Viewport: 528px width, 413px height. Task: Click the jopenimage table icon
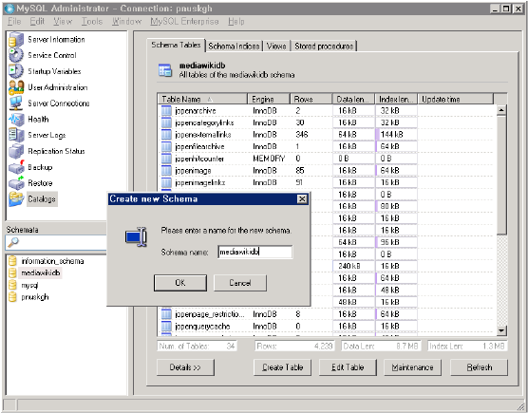click(x=166, y=170)
